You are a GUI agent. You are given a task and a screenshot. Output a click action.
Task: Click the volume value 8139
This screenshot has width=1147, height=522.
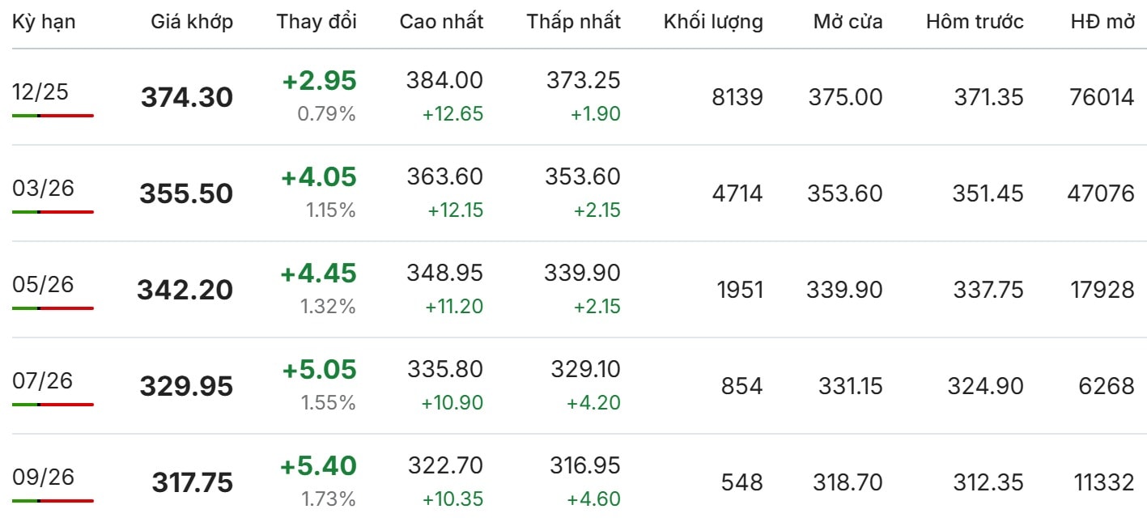[x=736, y=98]
